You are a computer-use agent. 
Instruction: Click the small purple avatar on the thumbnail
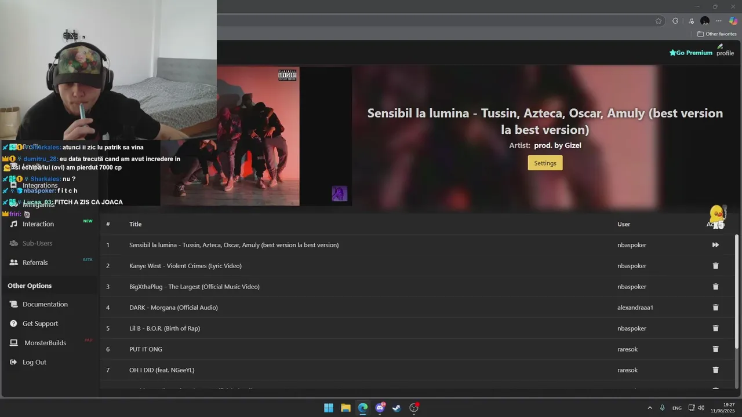pyautogui.click(x=339, y=193)
